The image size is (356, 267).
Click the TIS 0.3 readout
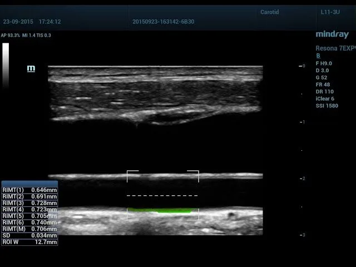click(44, 36)
